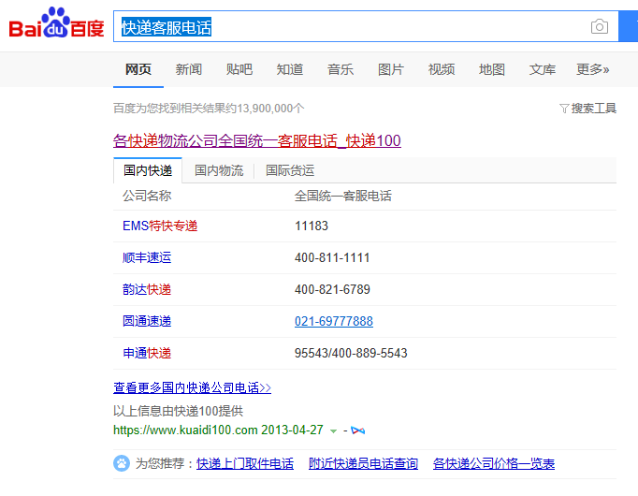The height and width of the screenshot is (496, 638).
Task: Expand the 更多» category menu
Action: pyautogui.click(x=592, y=69)
